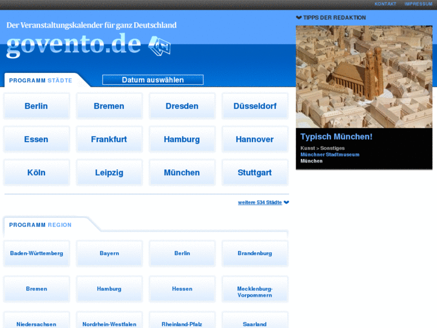Pick Essen in the Städte list
The image size is (437, 328).
click(36, 139)
